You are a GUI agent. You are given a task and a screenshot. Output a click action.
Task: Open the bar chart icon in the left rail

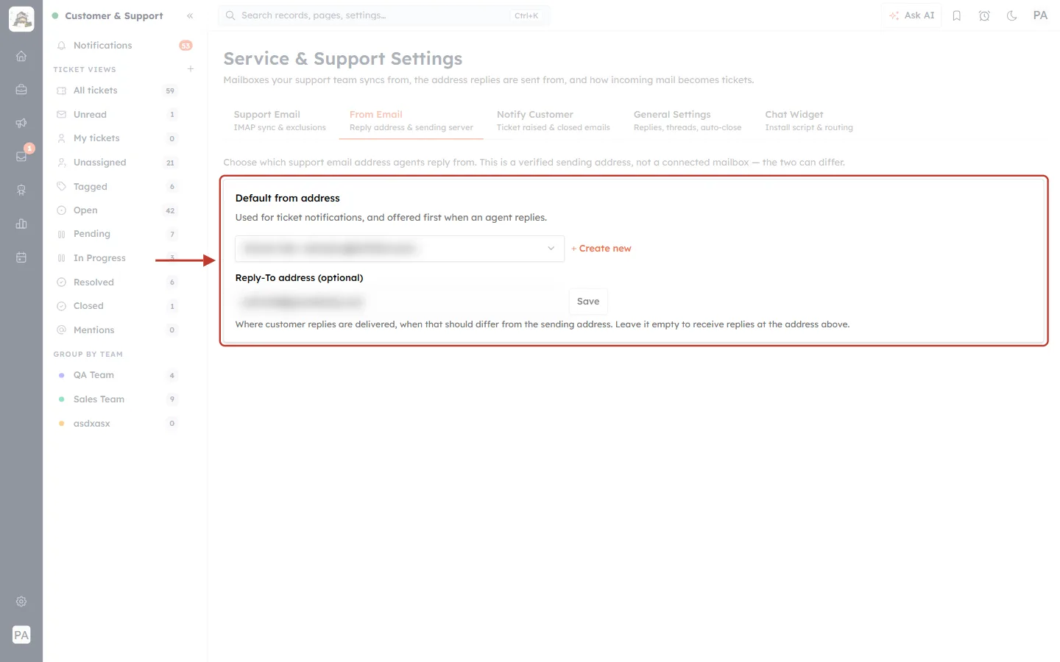coord(21,224)
